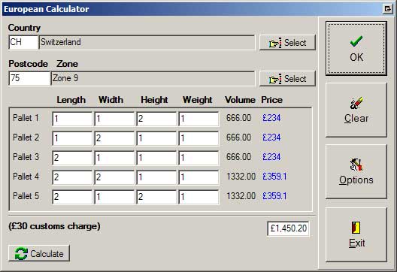
Task: Click Pallet 5 volume 1332.00
Action: coord(241,196)
